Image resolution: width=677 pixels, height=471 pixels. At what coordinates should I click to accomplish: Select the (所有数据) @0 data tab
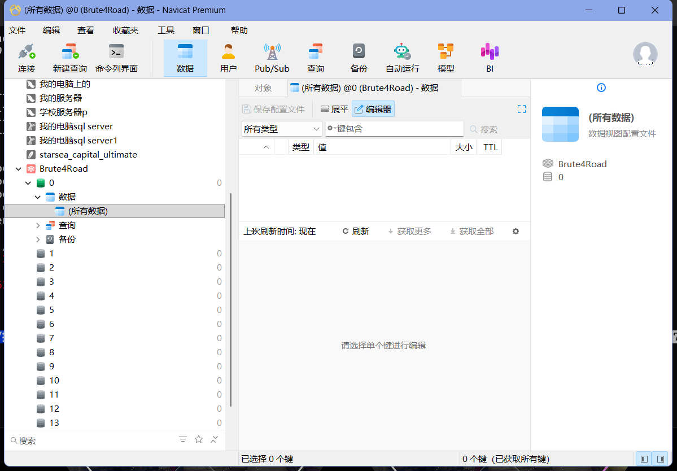tap(374, 88)
